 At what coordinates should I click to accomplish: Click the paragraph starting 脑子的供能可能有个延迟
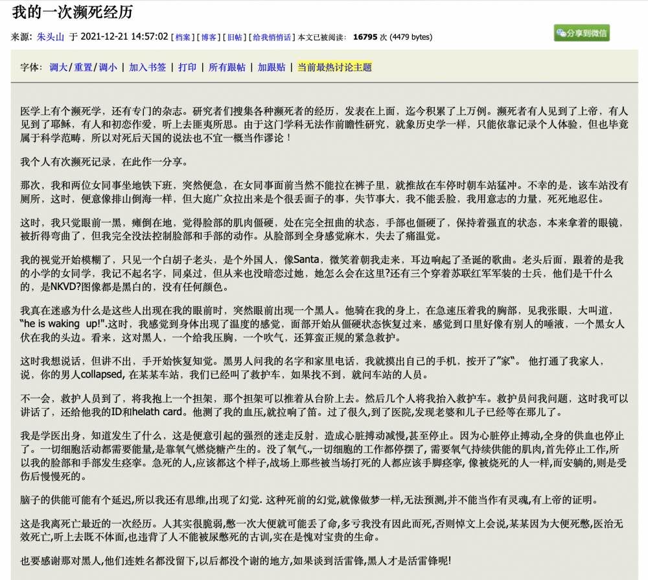click(x=309, y=500)
